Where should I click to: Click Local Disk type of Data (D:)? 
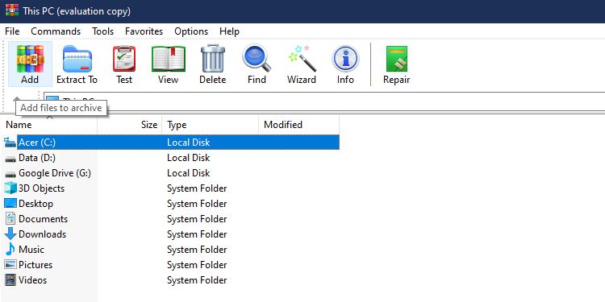coord(188,158)
